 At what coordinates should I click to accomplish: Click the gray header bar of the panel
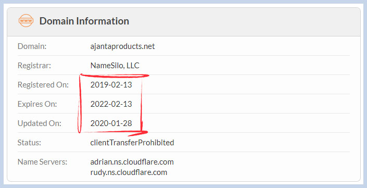[x=184, y=22]
